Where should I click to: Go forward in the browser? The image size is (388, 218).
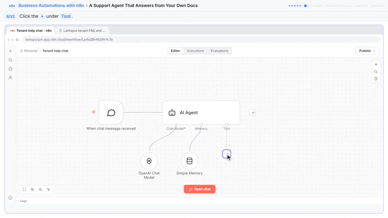pos(12,40)
